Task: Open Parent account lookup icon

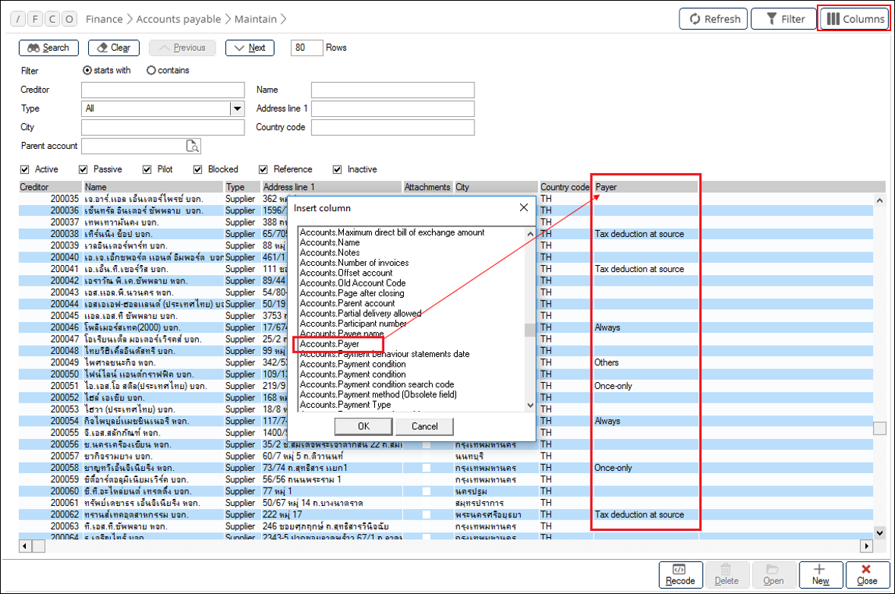Action: [192, 146]
